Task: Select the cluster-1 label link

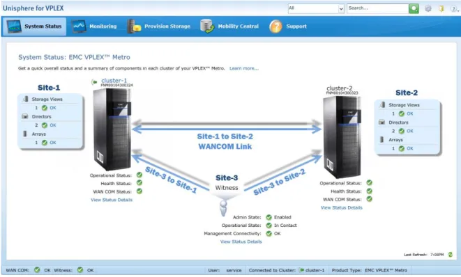Action: (x=114, y=81)
